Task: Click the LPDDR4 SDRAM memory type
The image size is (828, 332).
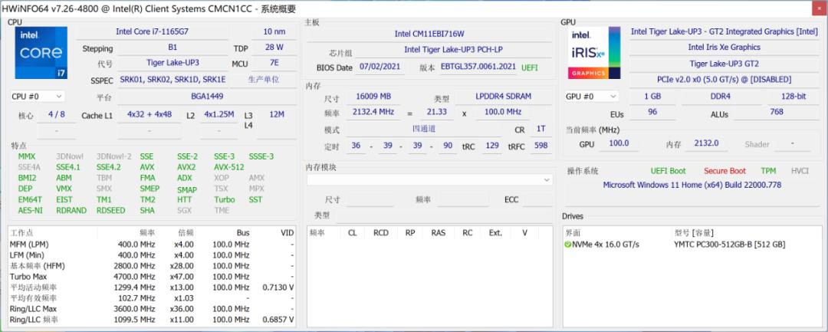Action: [504, 97]
